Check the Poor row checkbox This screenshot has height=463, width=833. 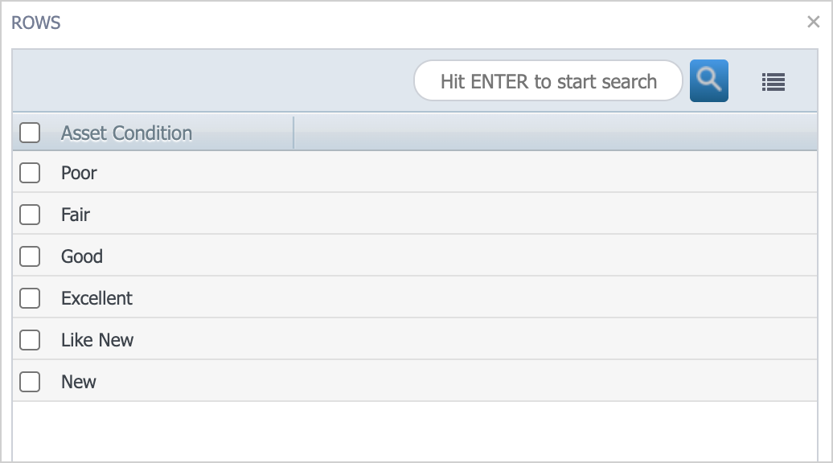(x=30, y=173)
